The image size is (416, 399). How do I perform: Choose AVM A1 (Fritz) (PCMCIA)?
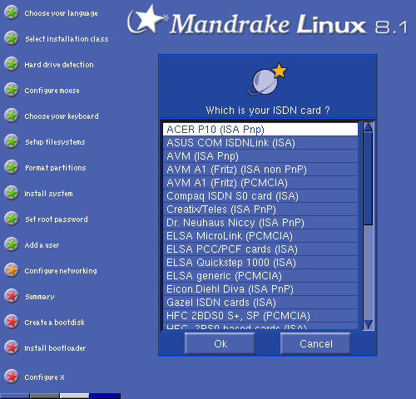[x=260, y=183]
